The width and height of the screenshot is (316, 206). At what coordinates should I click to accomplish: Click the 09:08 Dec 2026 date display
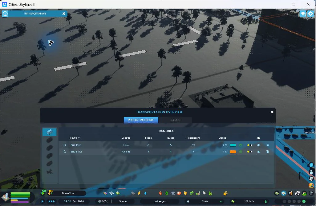coord(74,201)
